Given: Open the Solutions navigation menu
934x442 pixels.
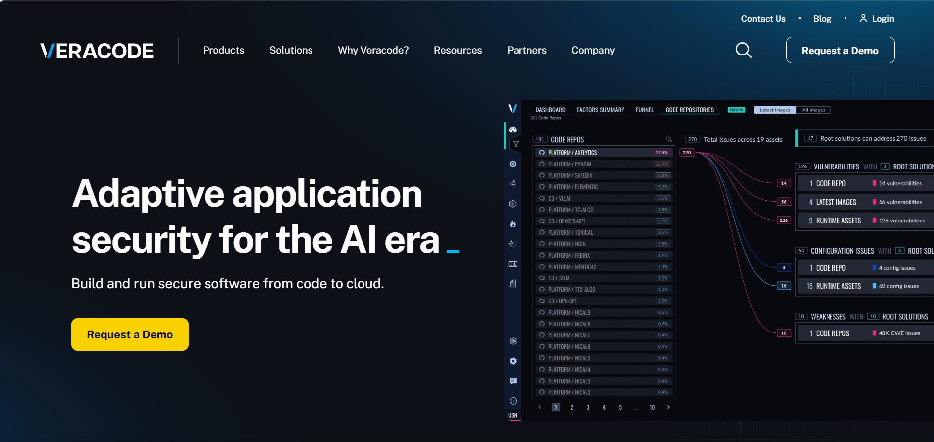Looking at the screenshot, I should pos(291,50).
